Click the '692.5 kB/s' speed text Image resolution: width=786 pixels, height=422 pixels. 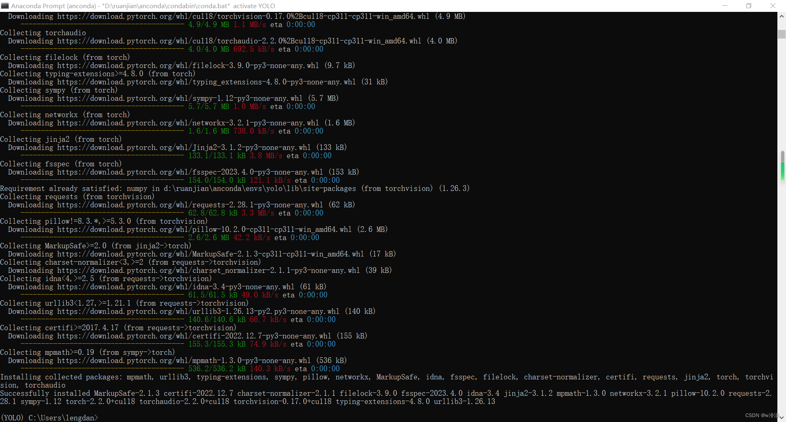pyautogui.click(x=254, y=49)
